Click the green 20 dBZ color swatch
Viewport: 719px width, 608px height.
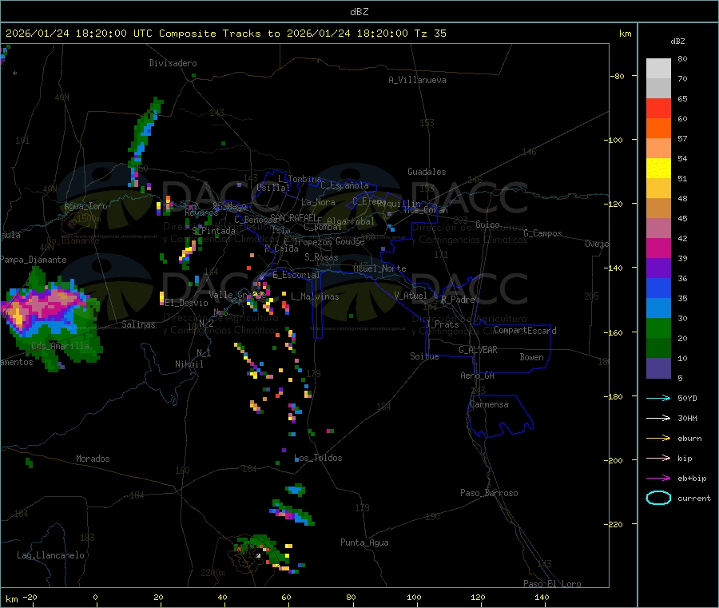(658, 328)
